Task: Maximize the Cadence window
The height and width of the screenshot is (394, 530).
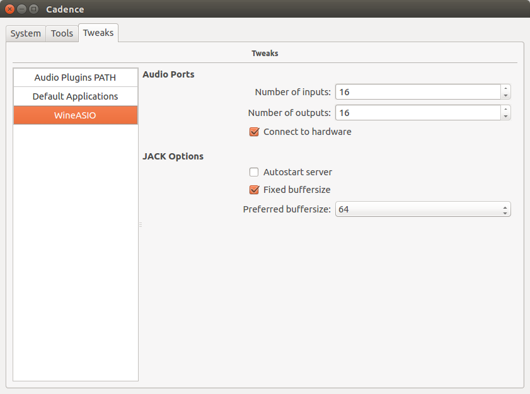Action: click(x=33, y=9)
